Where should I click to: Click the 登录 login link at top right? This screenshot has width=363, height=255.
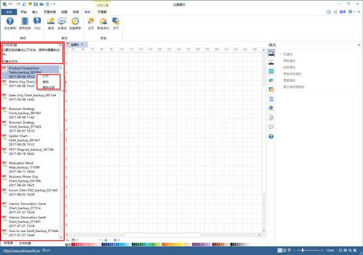click(x=342, y=11)
